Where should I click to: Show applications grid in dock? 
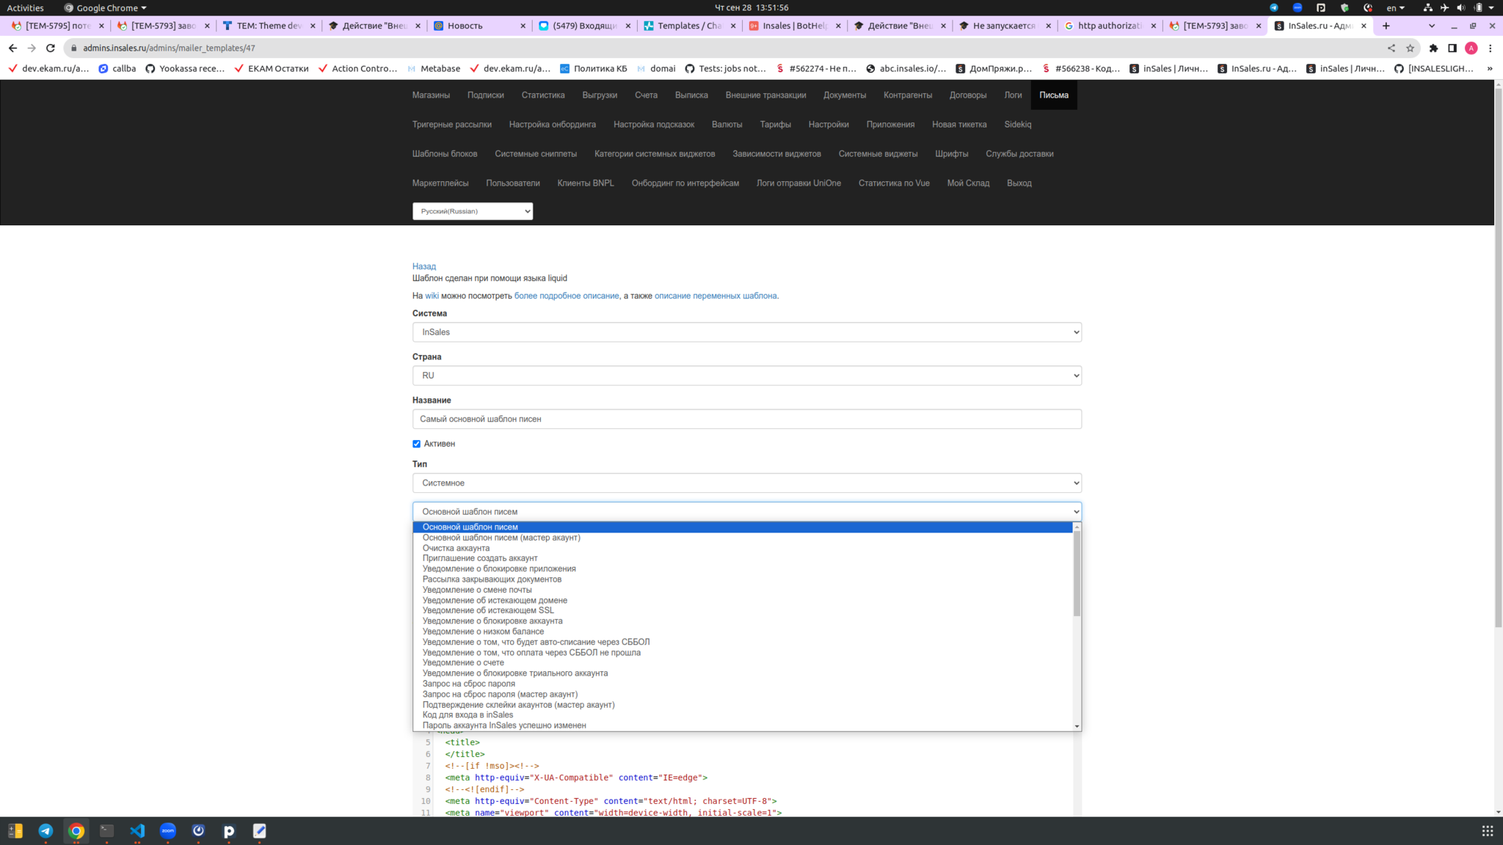(1487, 830)
